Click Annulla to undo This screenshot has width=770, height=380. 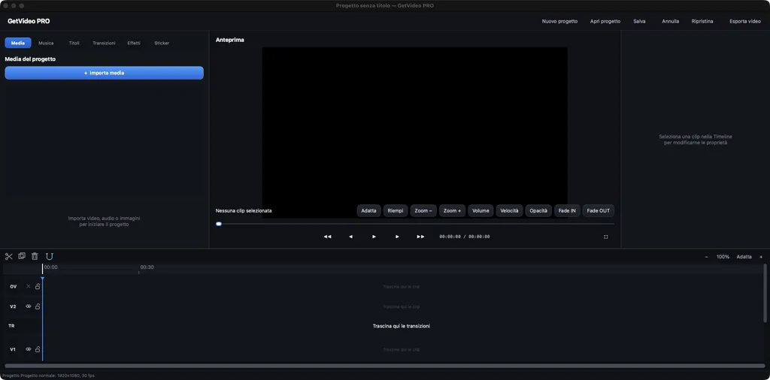[x=670, y=22]
